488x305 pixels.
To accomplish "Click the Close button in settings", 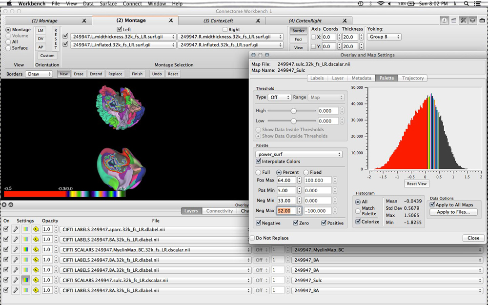I will [x=473, y=238].
